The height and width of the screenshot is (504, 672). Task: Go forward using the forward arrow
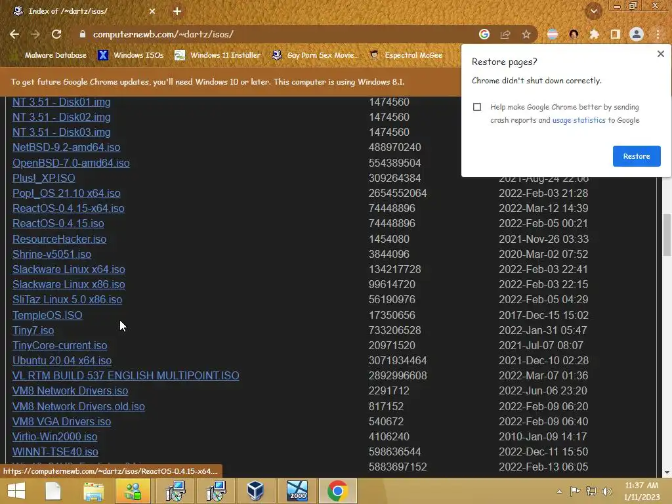click(35, 34)
